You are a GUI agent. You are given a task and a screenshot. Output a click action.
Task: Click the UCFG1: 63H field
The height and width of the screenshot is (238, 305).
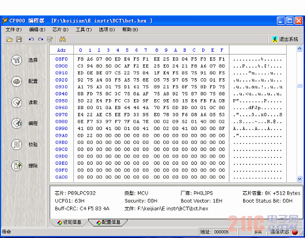(69, 201)
